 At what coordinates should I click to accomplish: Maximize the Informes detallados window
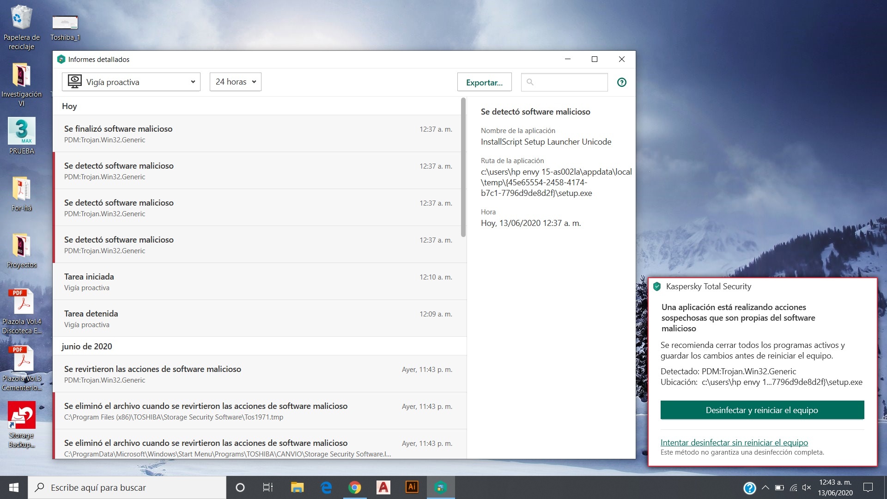click(595, 59)
